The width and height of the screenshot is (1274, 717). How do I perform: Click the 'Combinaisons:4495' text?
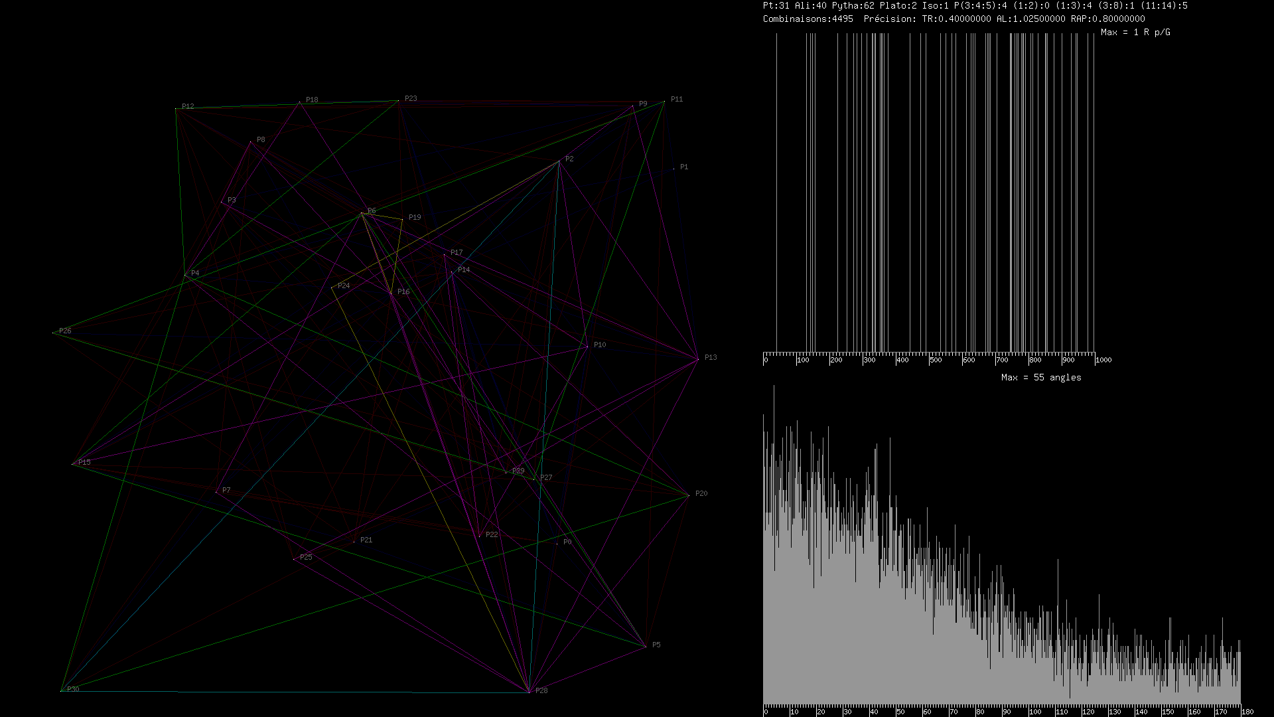click(808, 19)
